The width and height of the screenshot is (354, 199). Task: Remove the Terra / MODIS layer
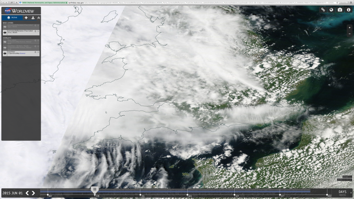coord(38,31)
